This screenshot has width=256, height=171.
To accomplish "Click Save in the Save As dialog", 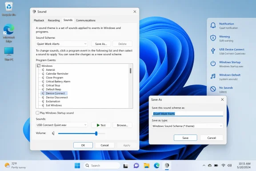I will point(185,138).
